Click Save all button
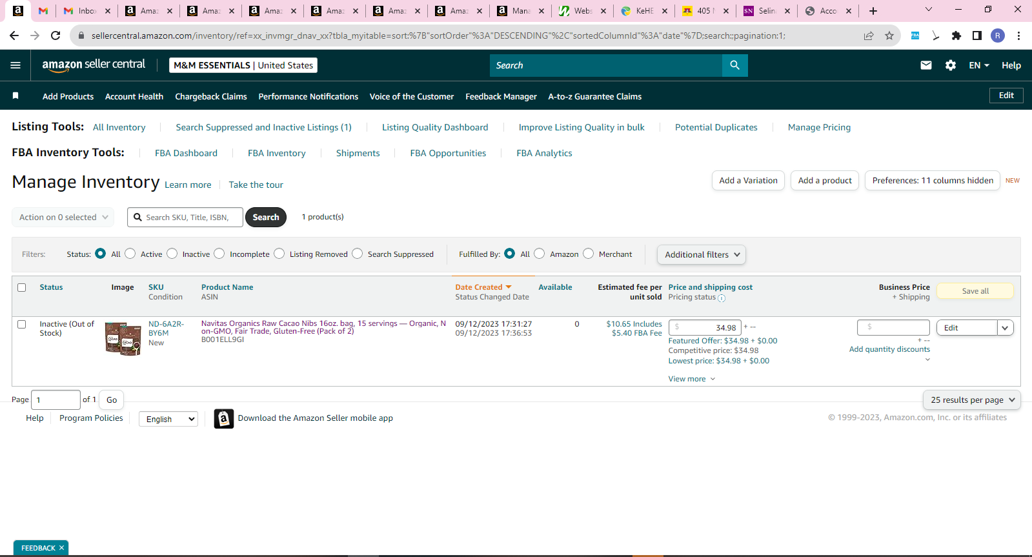Screen dimensions: 1032x557 (x=975, y=291)
